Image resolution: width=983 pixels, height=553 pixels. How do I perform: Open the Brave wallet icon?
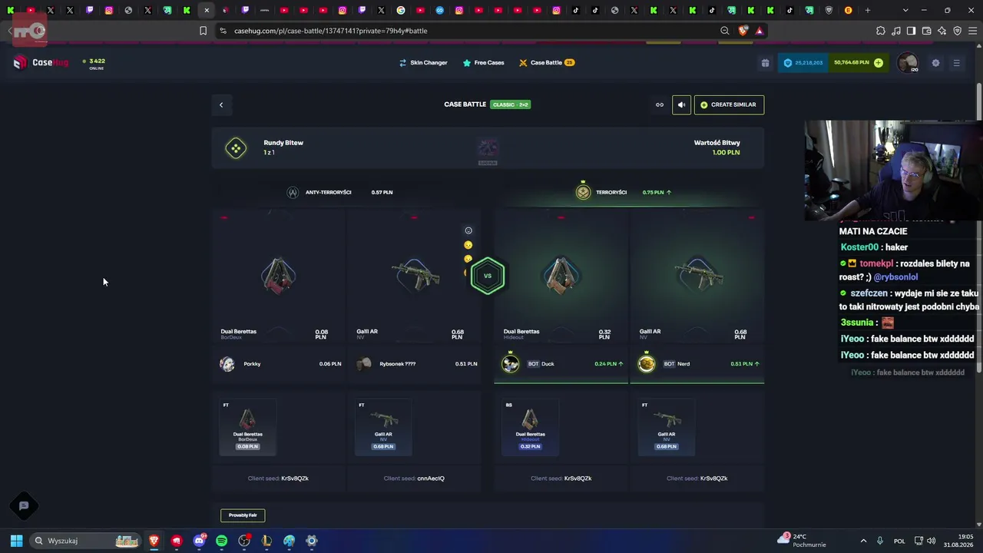(x=926, y=31)
